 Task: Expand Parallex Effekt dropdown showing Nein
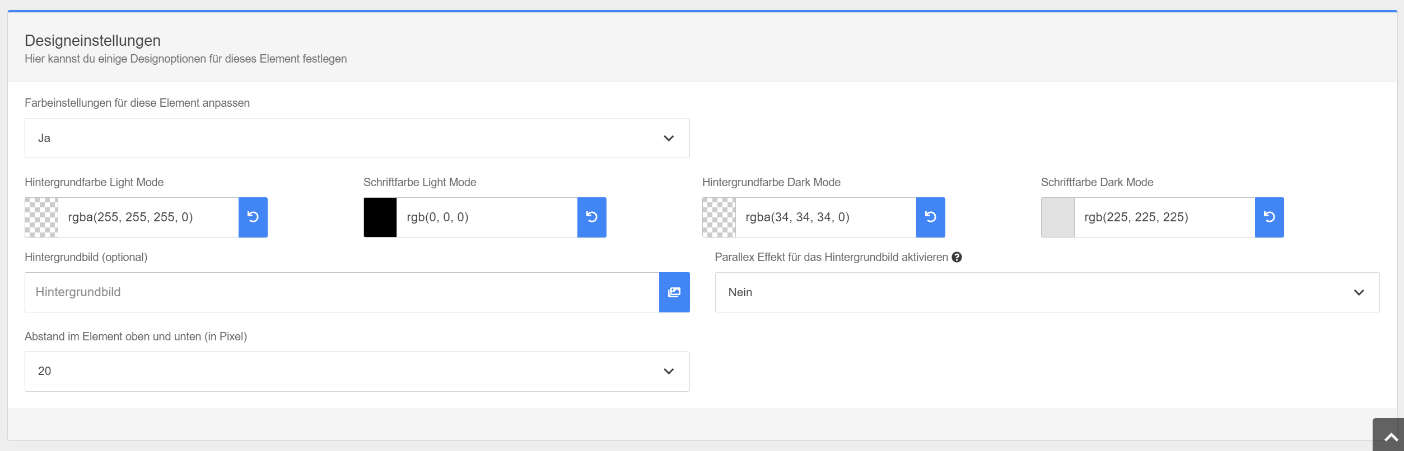pyautogui.click(x=1047, y=292)
